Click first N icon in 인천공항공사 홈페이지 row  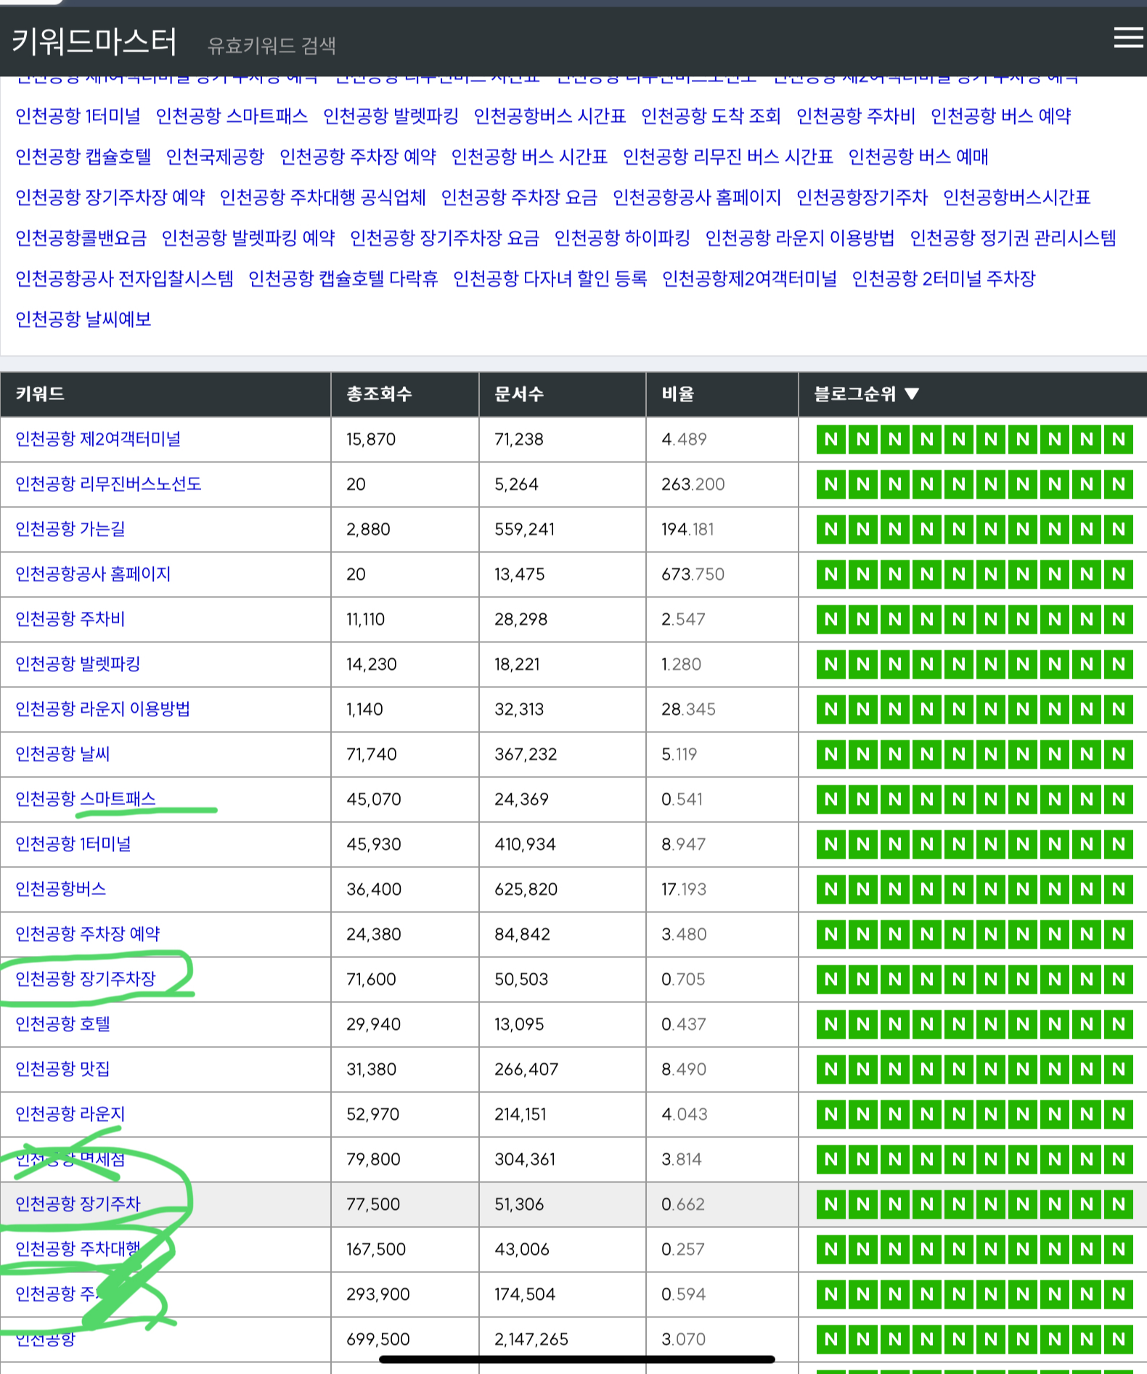tap(831, 574)
